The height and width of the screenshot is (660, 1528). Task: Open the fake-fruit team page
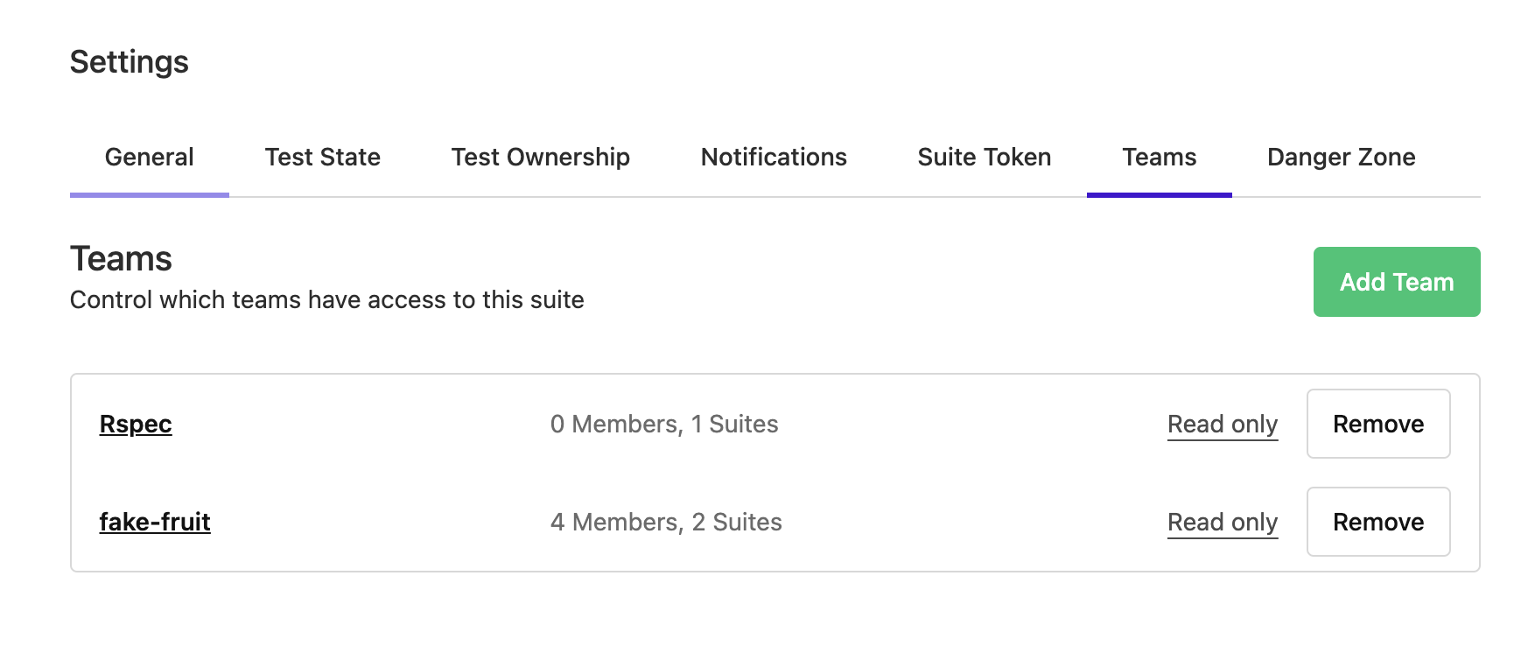coord(154,522)
